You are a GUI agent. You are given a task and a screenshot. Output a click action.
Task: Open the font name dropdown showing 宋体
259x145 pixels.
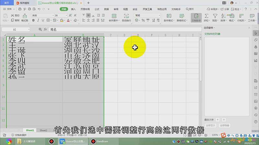click(53, 15)
